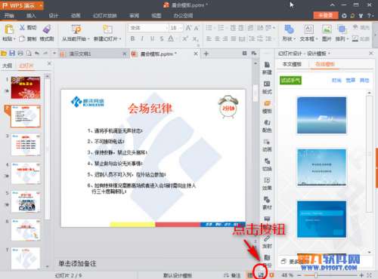This screenshot has height=279, width=378.
Task: Click the orange 未登录 login button
Action: coord(325,15)
